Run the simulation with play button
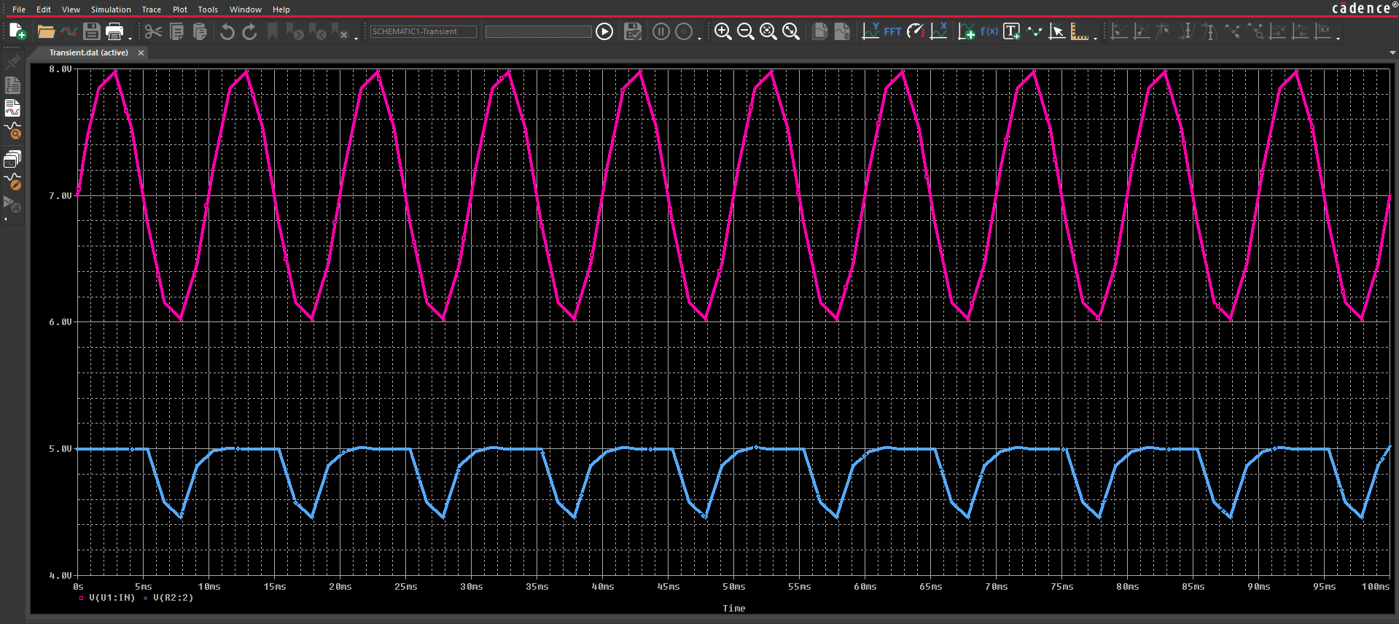Screen dimensions: 1399x624 [x=604, y=31]
